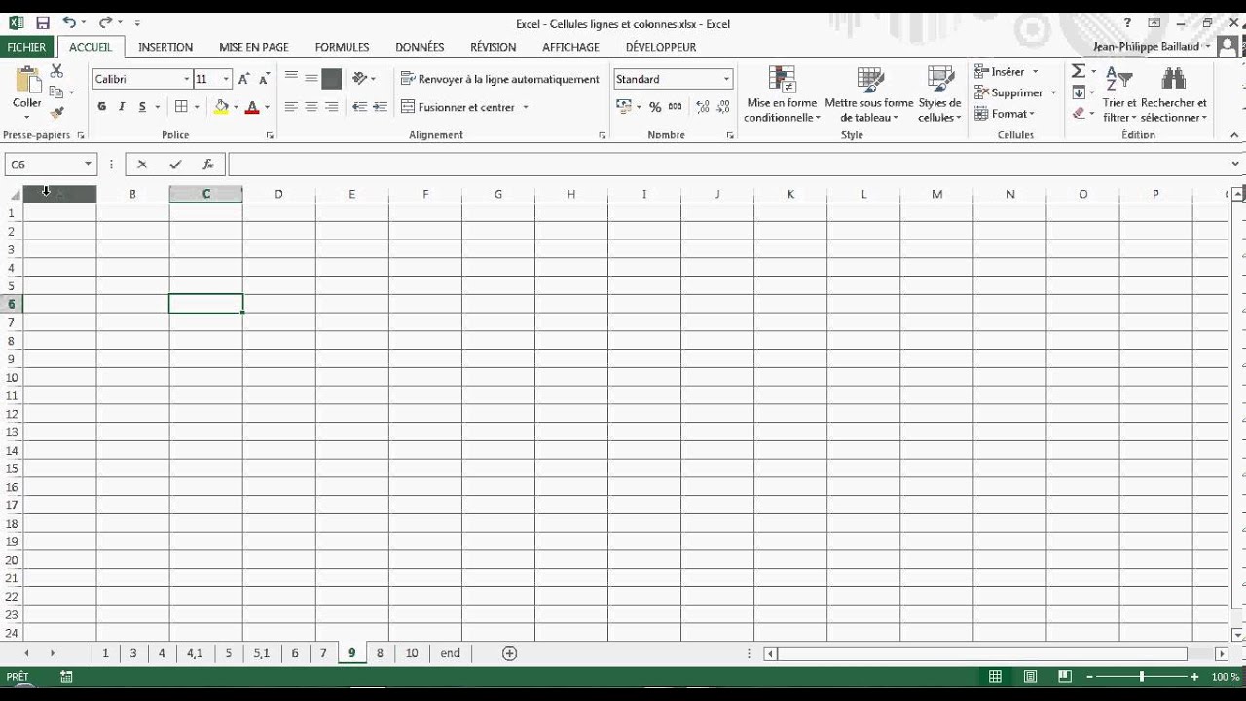This screenshot has width=1246, height=701.
Task: Expand Fusionner et centrer dropdown arrow
Action: [526, 107]
